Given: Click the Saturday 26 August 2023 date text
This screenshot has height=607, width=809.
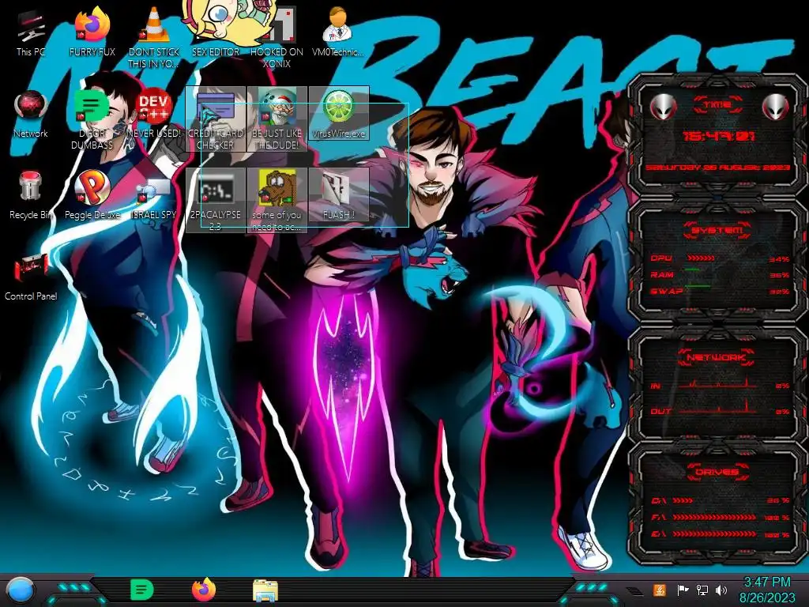Looking at the screenshot, I should (717, 168).
